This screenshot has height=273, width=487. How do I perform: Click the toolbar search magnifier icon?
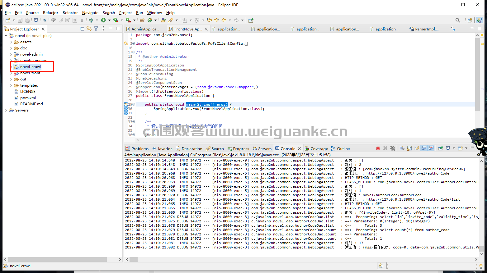[x=457, y=20]
